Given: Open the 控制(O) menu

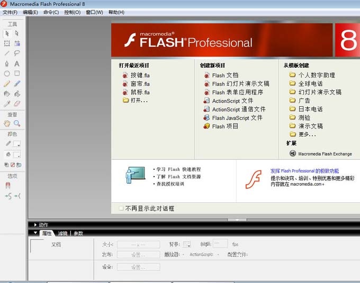Looking at the screenshot, I should pos(73,12).
